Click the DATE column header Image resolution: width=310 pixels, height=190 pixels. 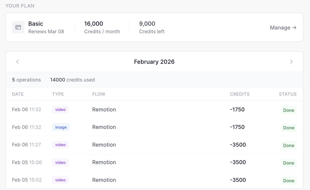point(18,94)
